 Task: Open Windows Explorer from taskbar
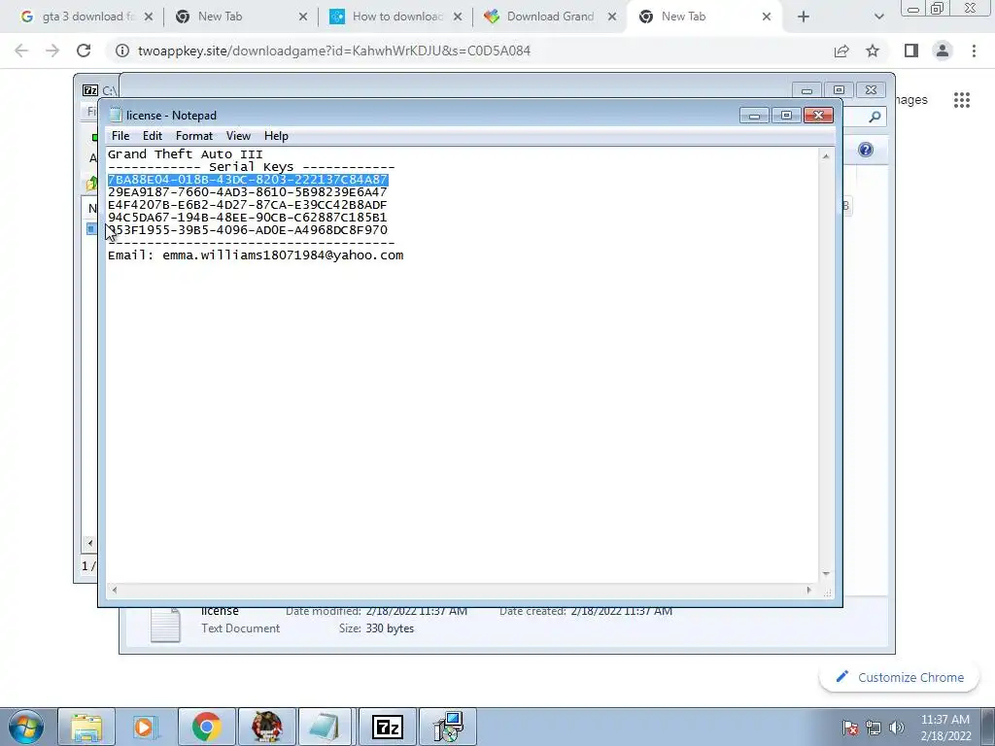click(x=86, y=727)
